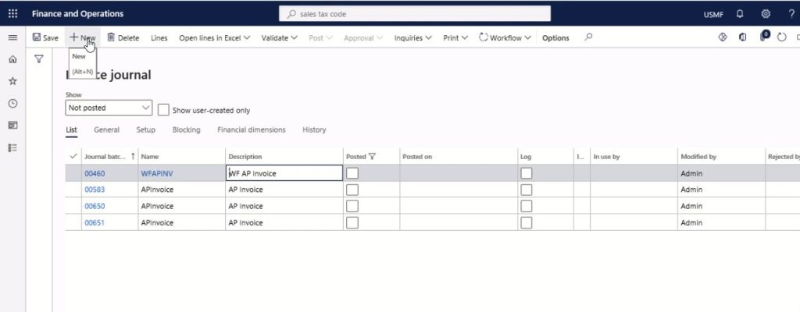The height and width of the screenshot is (312, 800).
Task: Click the select-all checkmark in grid header
Action: coord(73,156)
